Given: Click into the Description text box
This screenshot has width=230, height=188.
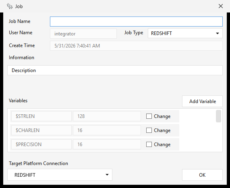Looking at the screenshot, I should (115, 70).
